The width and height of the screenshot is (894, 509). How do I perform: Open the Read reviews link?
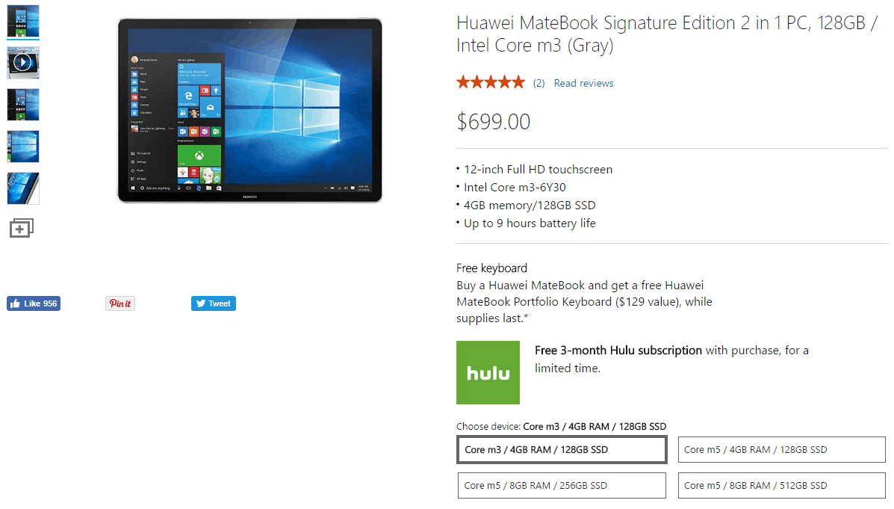pos(583,83)
